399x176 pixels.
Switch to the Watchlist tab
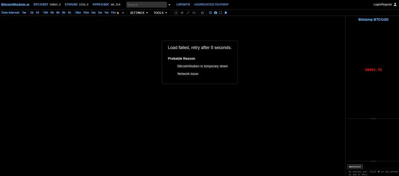click(x=355, y=167)
